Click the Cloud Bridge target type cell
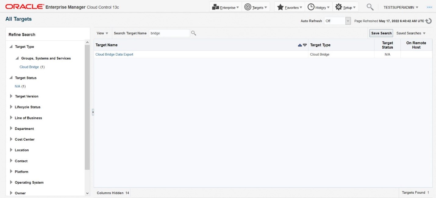The width and height of the screenshot is (436, 198). coord(341,54)
